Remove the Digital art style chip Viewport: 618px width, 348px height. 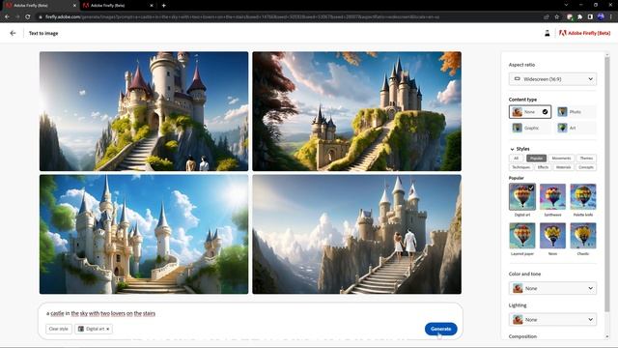[107, 329]
